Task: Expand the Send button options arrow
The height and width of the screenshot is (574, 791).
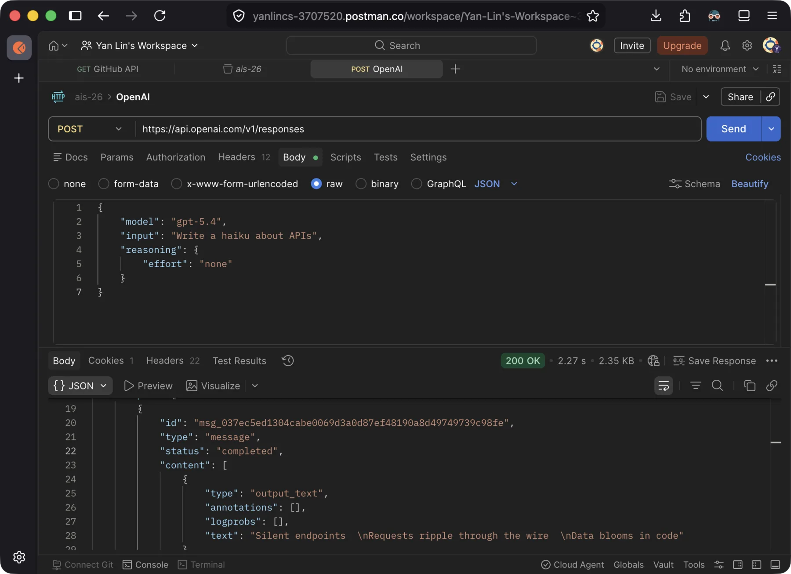Action: tap(771, 129)
